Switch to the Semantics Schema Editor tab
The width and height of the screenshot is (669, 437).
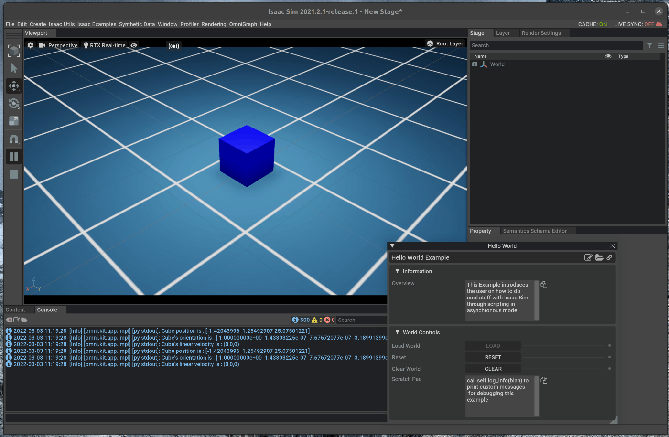coord(535,231)
